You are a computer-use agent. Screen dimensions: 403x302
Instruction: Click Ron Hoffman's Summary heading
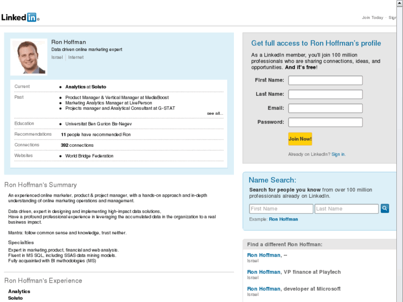pyautogui.click(x=40, y=185)
